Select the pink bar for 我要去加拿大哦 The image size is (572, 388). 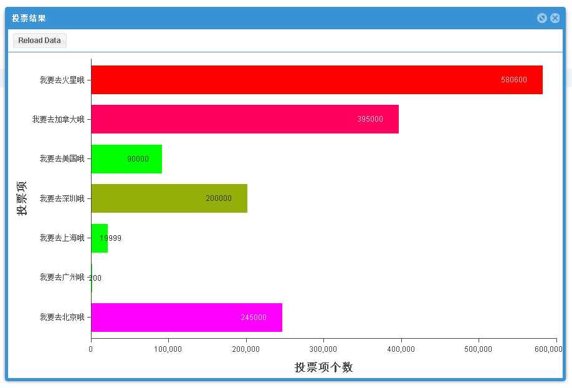point(245,119)
